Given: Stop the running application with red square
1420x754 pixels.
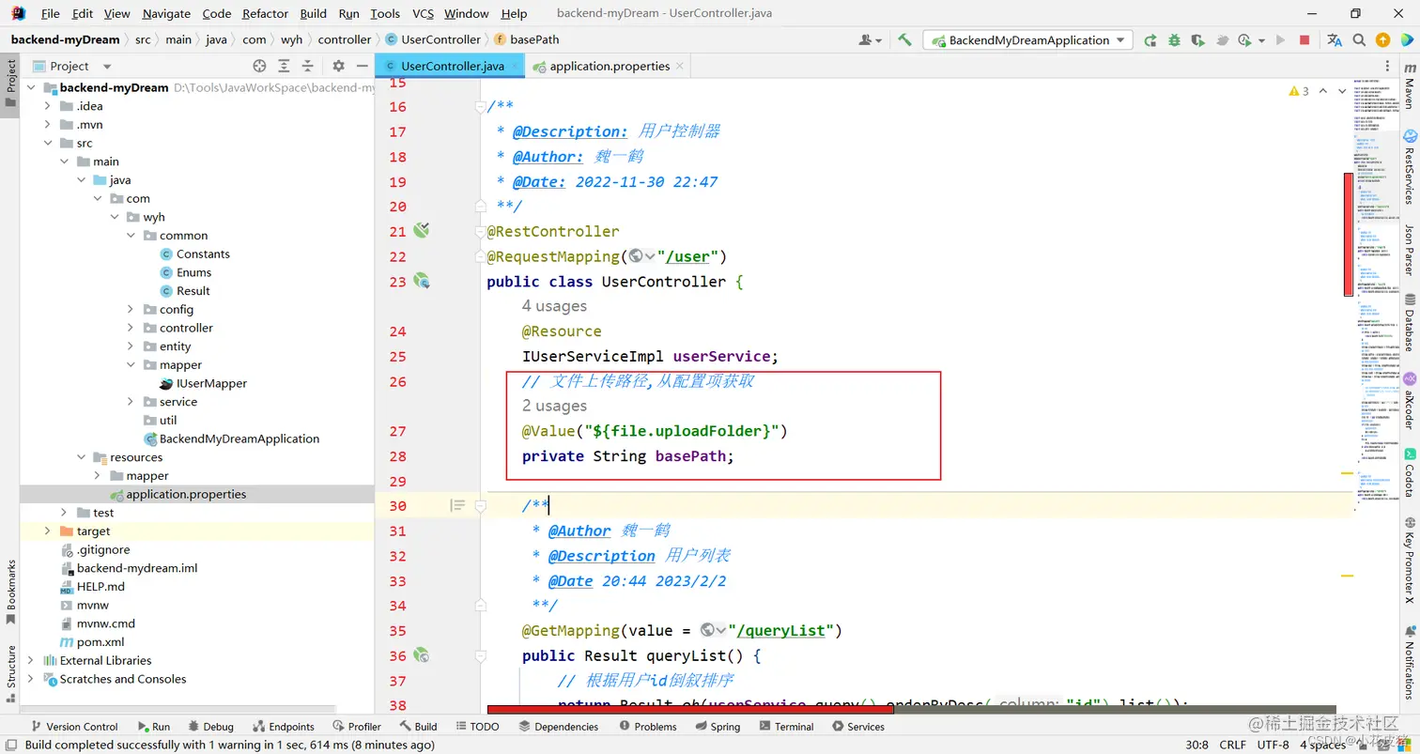Looking at the screenshot, I should [x=1304, y=39].
